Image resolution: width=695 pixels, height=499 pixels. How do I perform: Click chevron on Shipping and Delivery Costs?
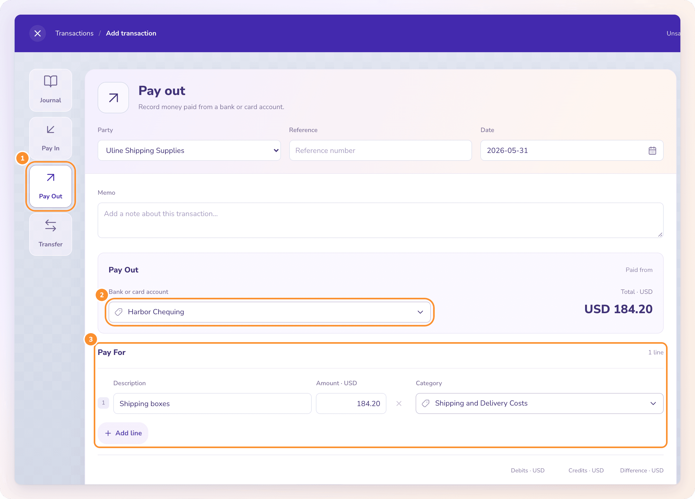(x=653, y=403)
